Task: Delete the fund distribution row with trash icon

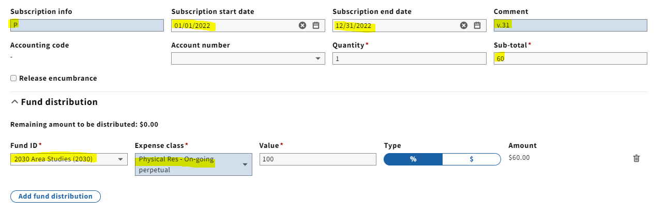Action: click(636, 158)
